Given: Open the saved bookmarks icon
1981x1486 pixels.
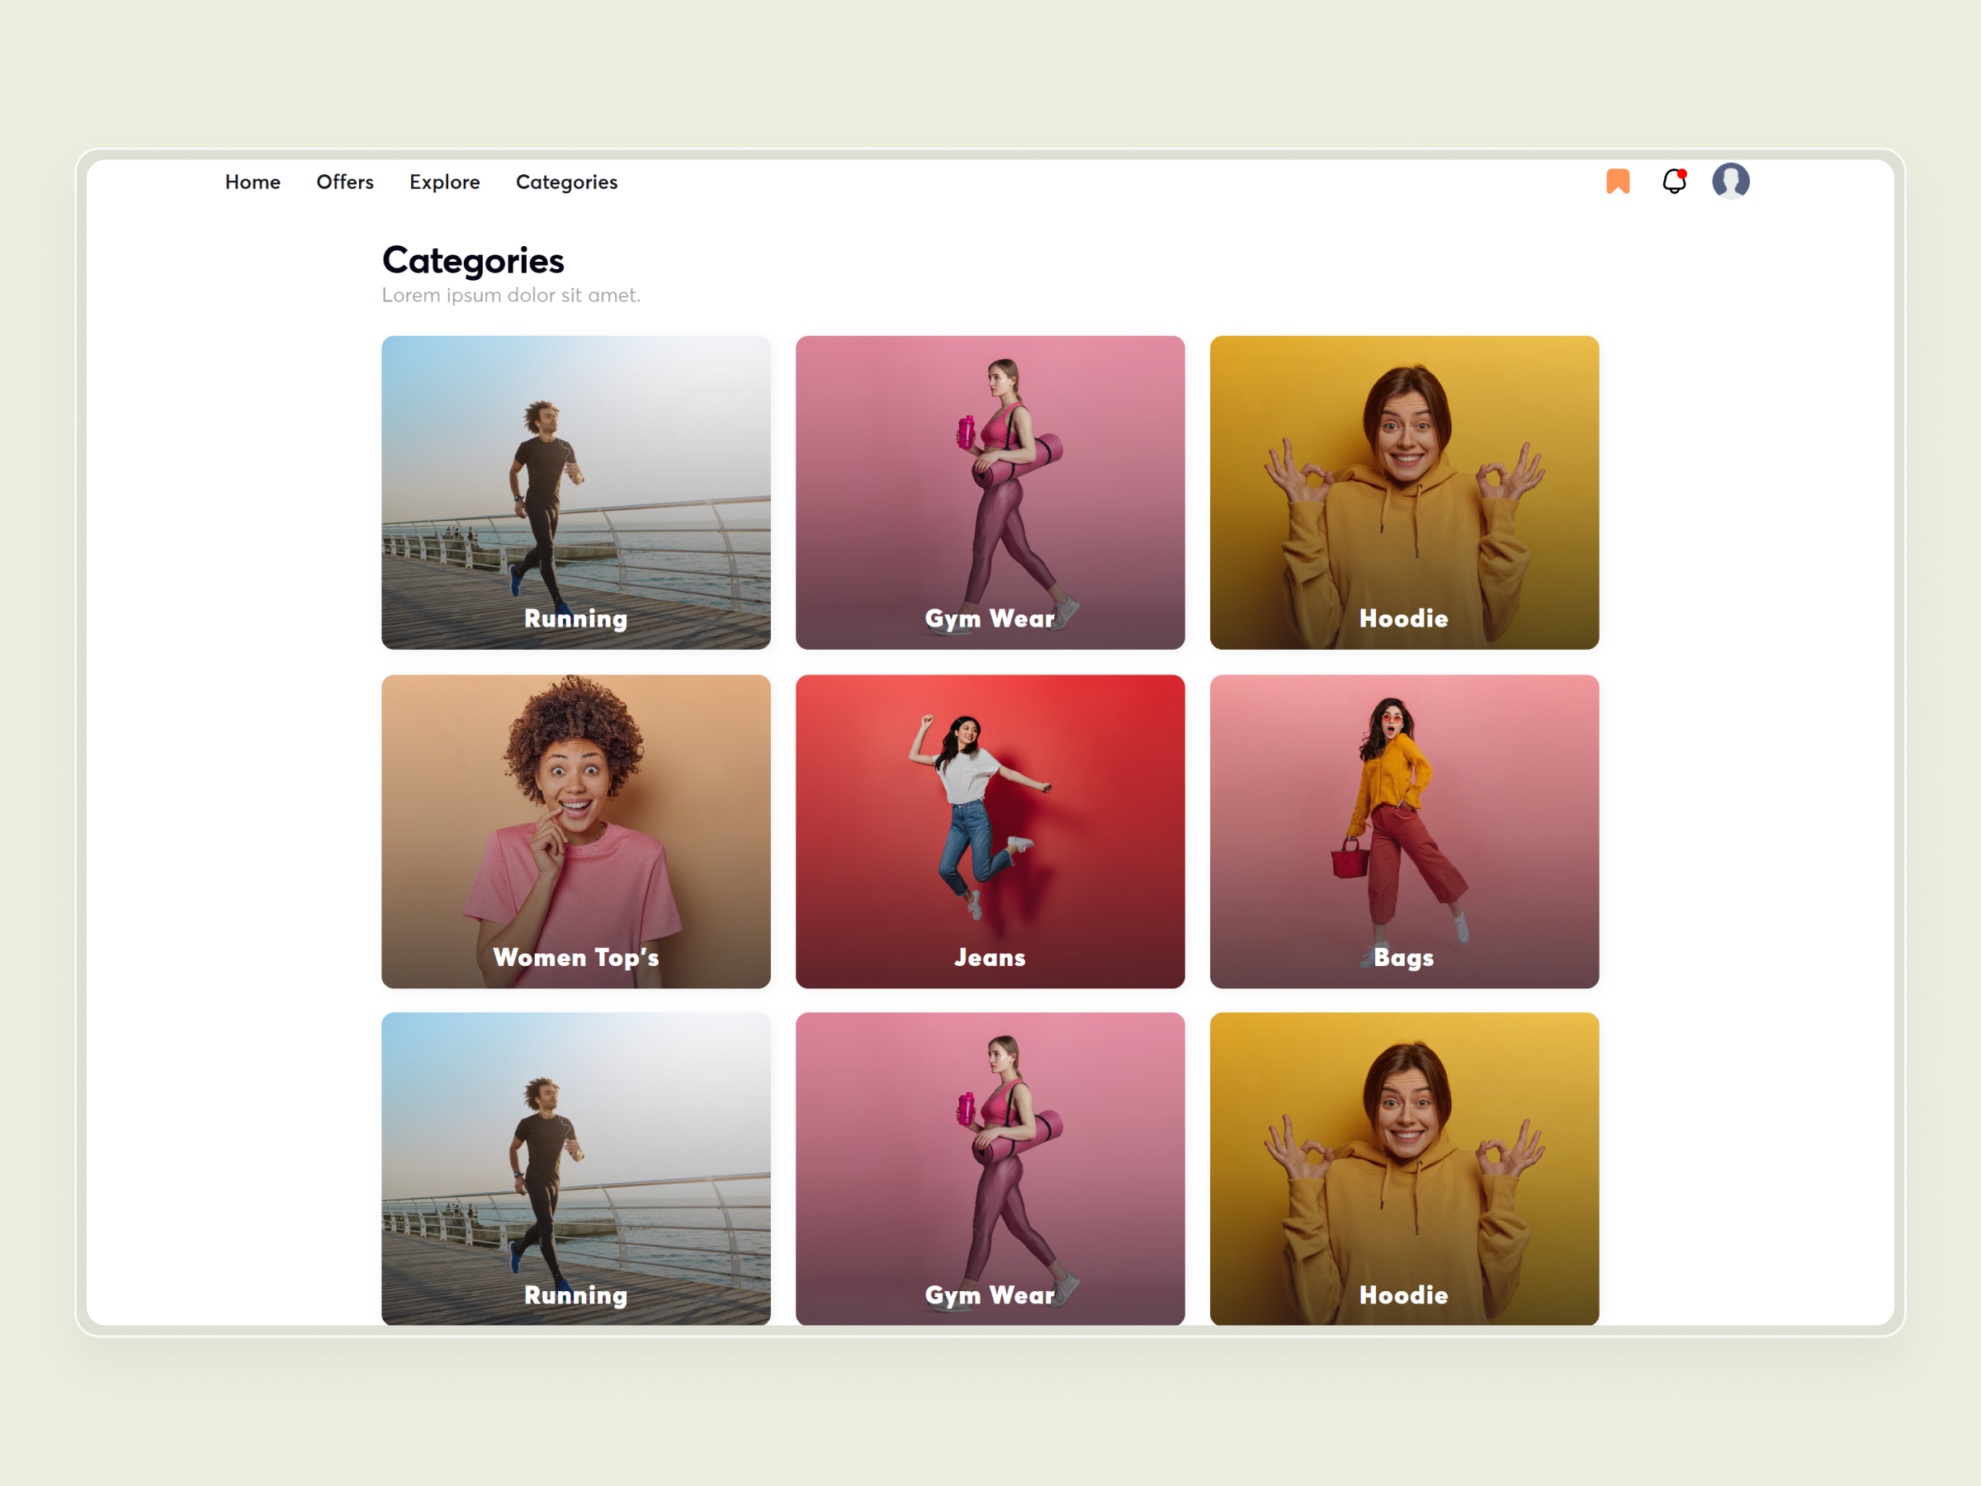Looking at the screenshot, I should [x=1619, y=182].
